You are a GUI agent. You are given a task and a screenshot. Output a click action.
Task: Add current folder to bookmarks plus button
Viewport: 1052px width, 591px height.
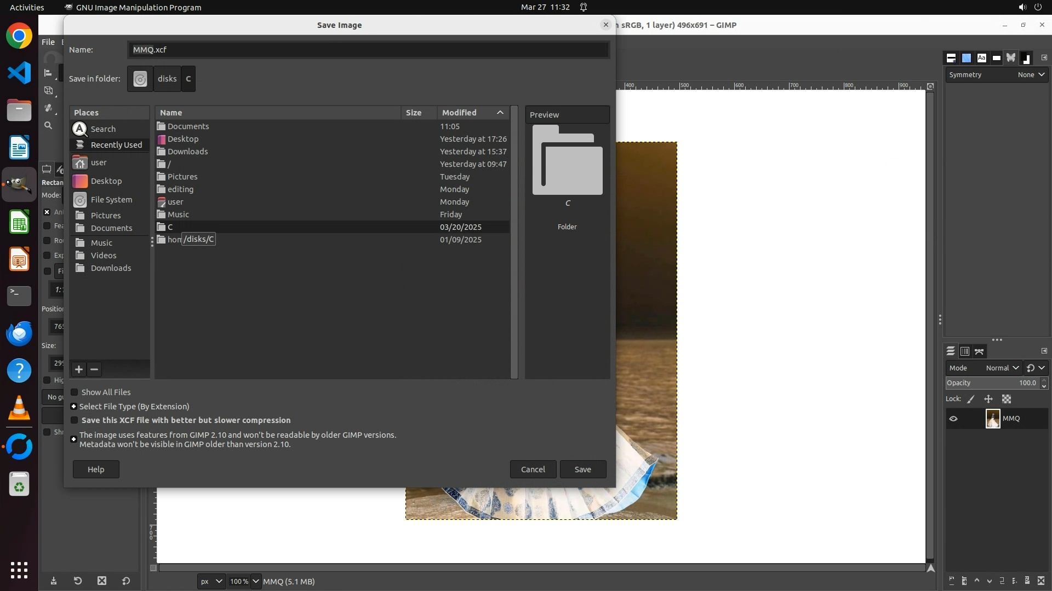[79, 370]
